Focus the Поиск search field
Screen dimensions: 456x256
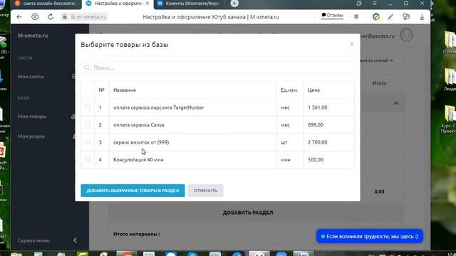pos(217,68)
